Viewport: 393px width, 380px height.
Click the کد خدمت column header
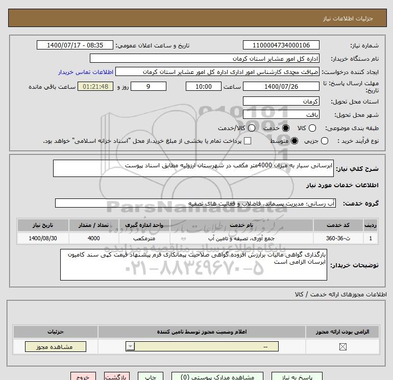[338, 225]
